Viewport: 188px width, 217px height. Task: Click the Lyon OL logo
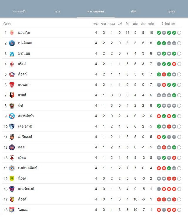coord(12,210)
